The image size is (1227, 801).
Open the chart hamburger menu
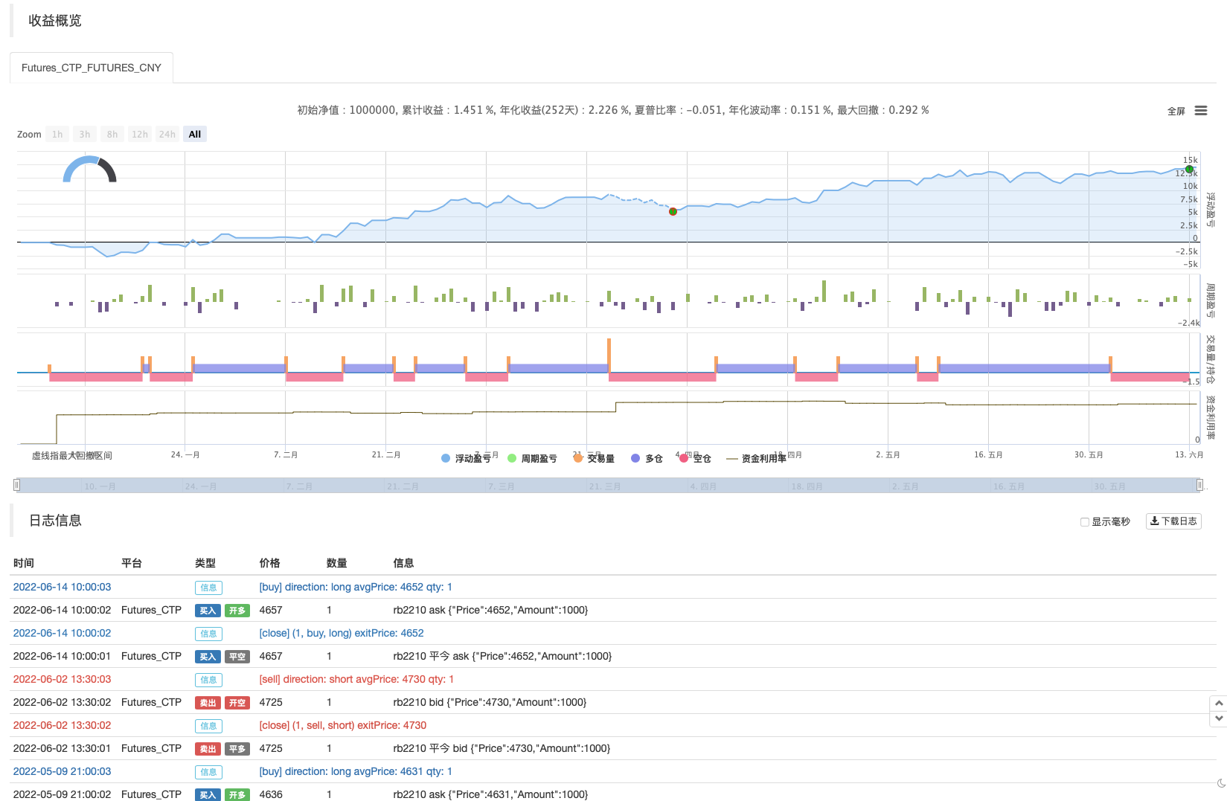coord(1201,111)
